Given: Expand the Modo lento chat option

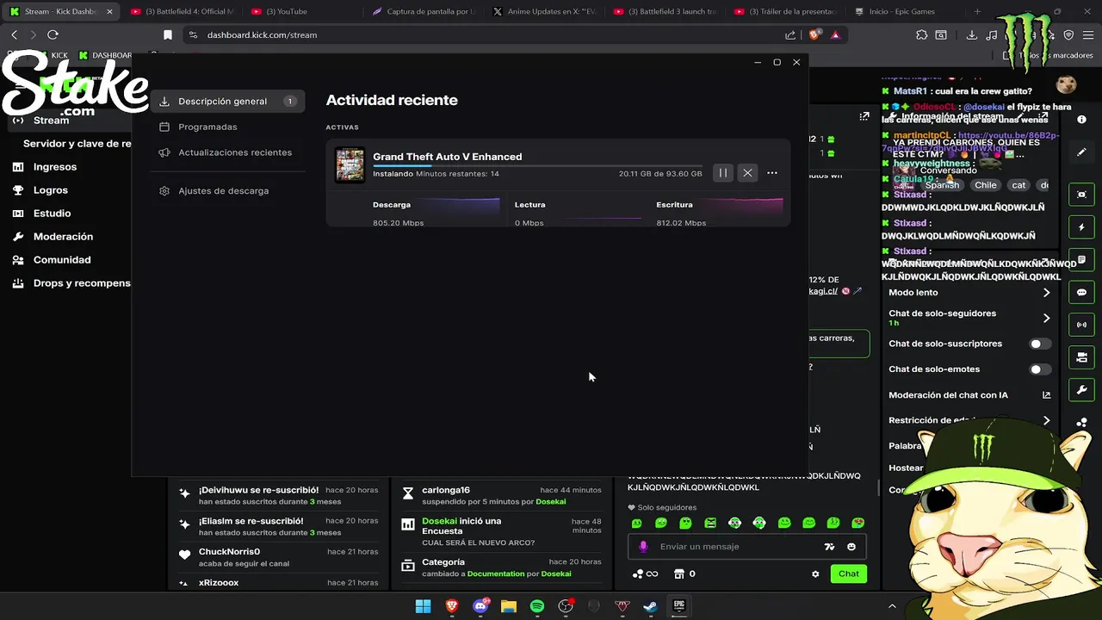Looking at the screenshot, I should pos(970,293).
